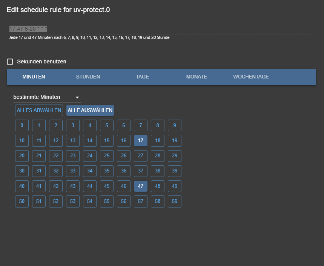This screenshot has height=266, width=324.
Task: Pick minute 31
Action: click(x=39, y=171)
